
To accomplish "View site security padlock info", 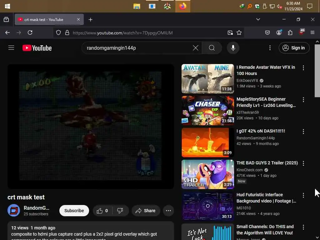I will pyautogui.click(x=67, y=32).
